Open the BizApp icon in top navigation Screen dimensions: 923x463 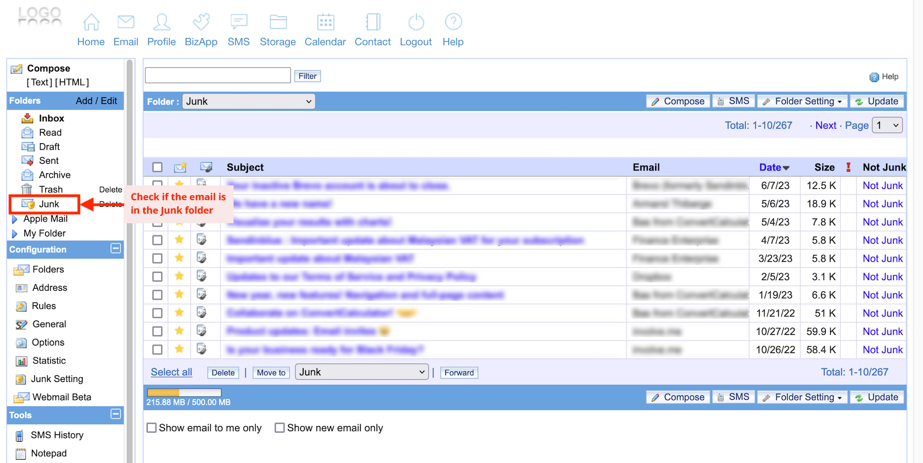201,22
